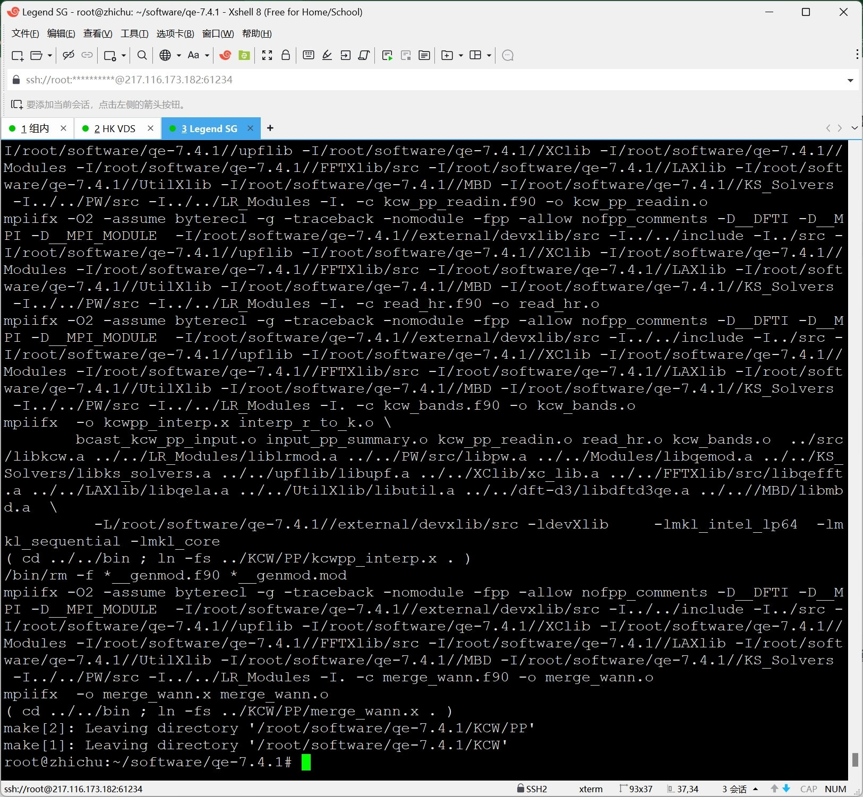Create a new session from the toolbar
Viewport: 863px width, 797px height.
pos(18,56)
